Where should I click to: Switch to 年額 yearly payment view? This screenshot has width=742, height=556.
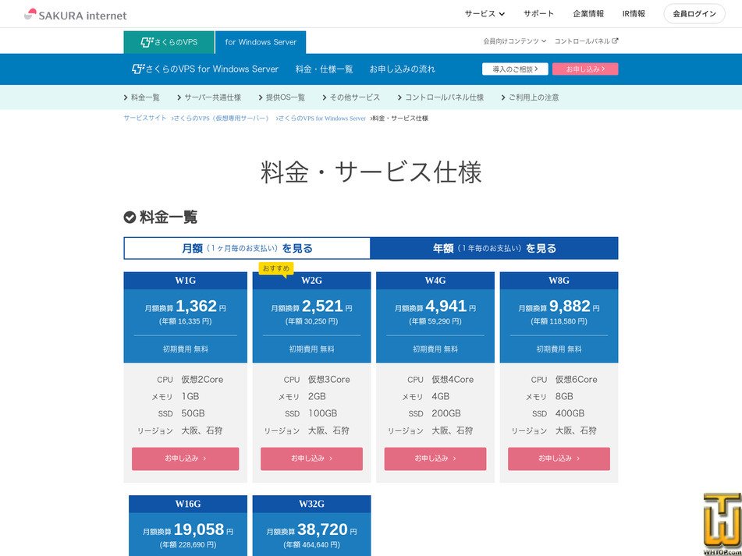tap(495, 248)
